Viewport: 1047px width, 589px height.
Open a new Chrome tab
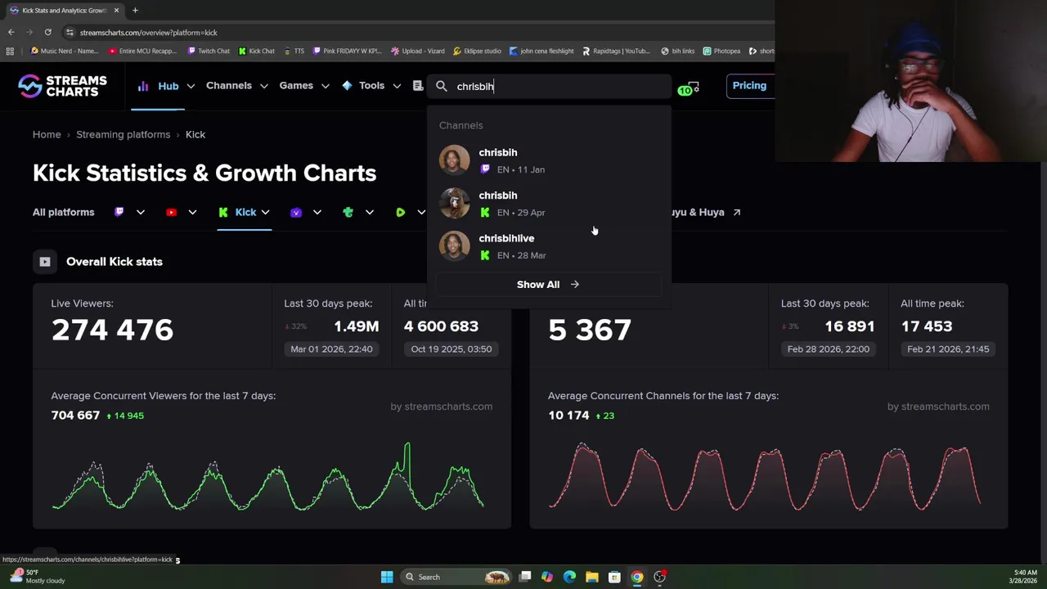point(135,10)
